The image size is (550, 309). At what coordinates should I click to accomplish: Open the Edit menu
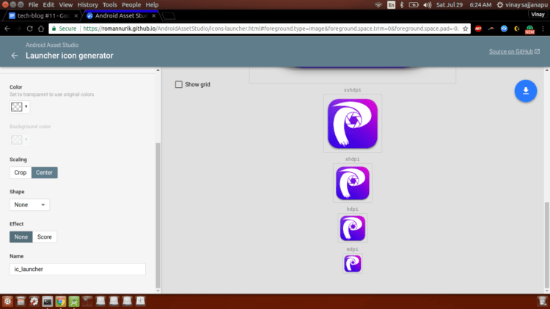point(48,5)
